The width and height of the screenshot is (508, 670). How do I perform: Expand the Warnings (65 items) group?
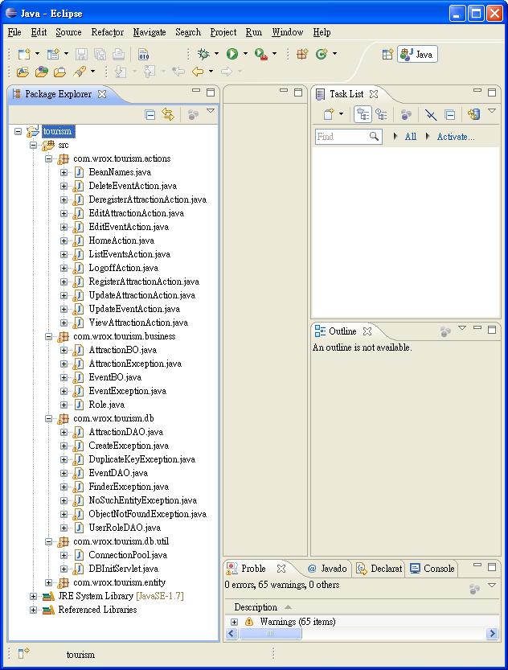[x=234, y=622]
